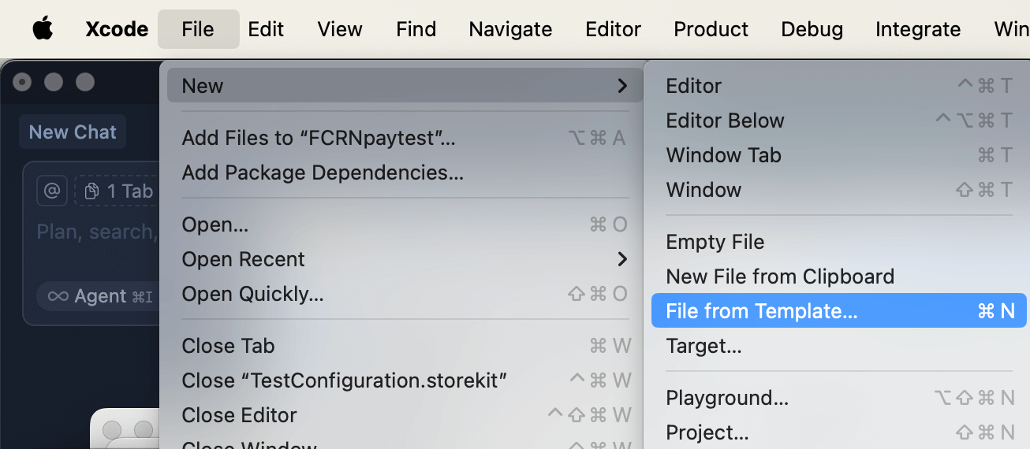This screenshot has width=1030, height=449.
Task: Select Project… in the submenu
Action: click(x=839, y=432)
